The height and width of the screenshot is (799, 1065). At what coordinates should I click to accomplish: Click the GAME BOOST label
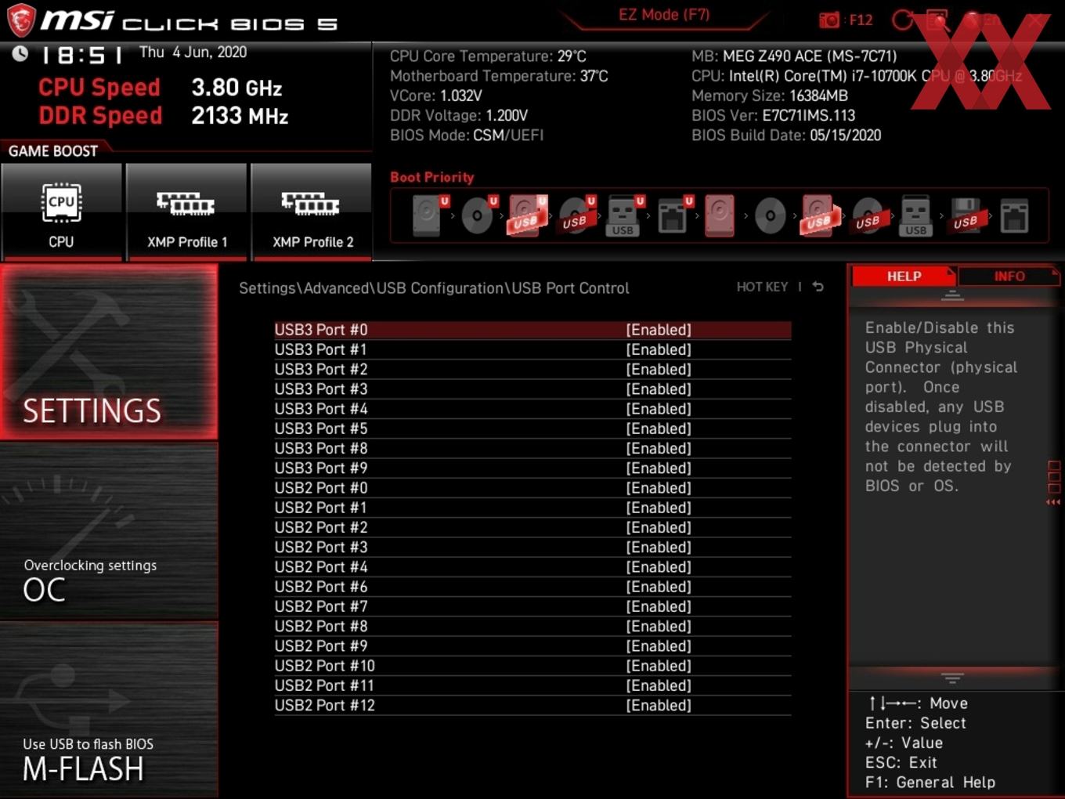53,151
